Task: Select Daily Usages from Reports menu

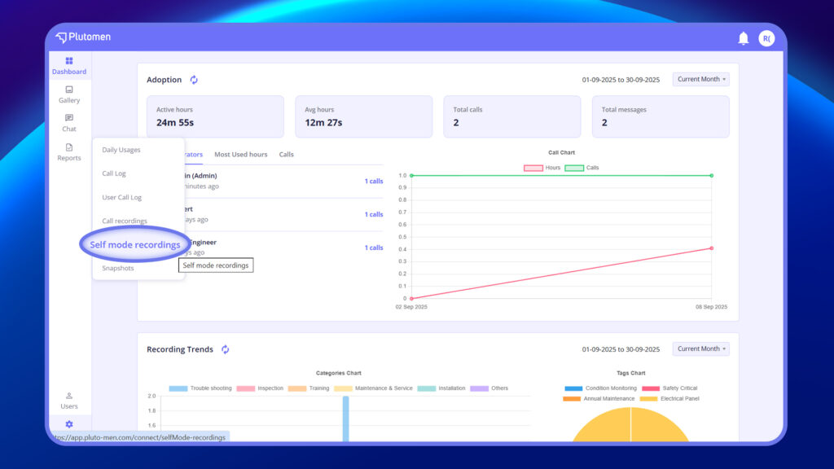Action: pyautogui.click(x=121, y=150)
